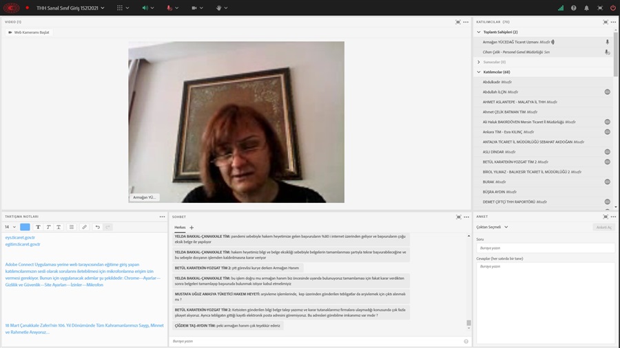Viewport: 620px width, 348px height.
Task: Open microphone options dropdown arrow
Action: tap(177, 8)
